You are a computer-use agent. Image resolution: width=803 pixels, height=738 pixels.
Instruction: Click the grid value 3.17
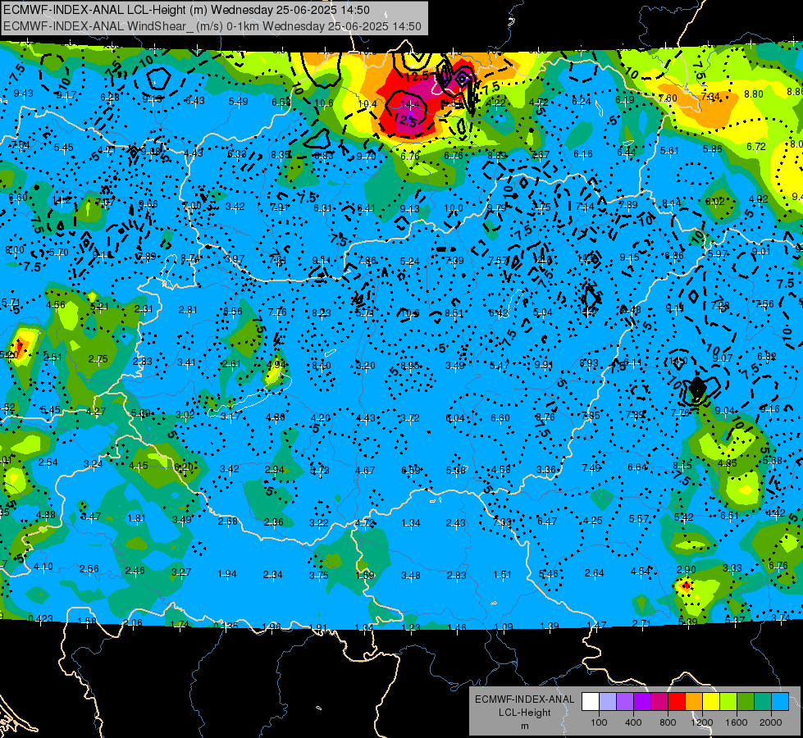click(x=230, y=417)
